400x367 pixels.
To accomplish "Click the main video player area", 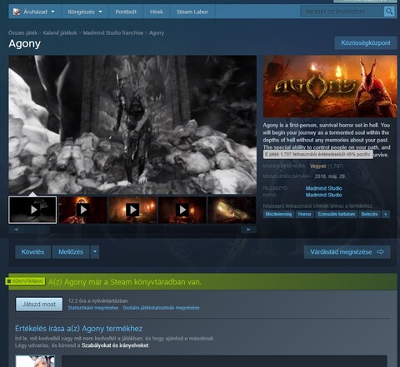I will 132,125.
